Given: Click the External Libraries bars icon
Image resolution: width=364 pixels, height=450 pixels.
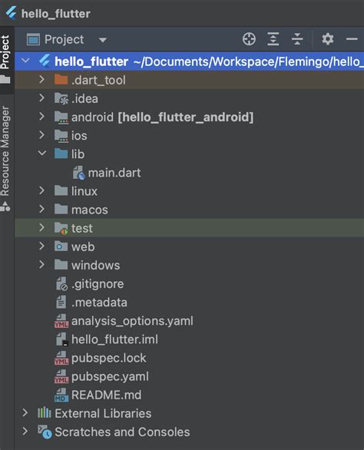Looking at the screenshot, I should pos(45,413).
